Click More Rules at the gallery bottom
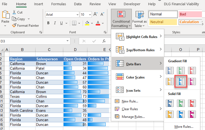205x130 pixels. click(184, 126)
